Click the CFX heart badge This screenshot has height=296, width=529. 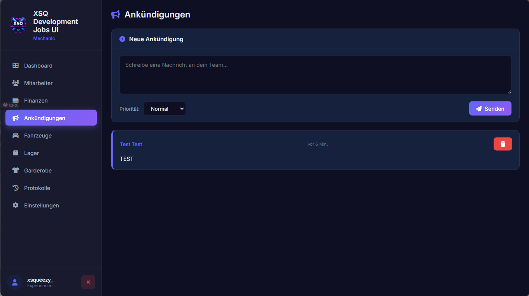coord(11,105)
